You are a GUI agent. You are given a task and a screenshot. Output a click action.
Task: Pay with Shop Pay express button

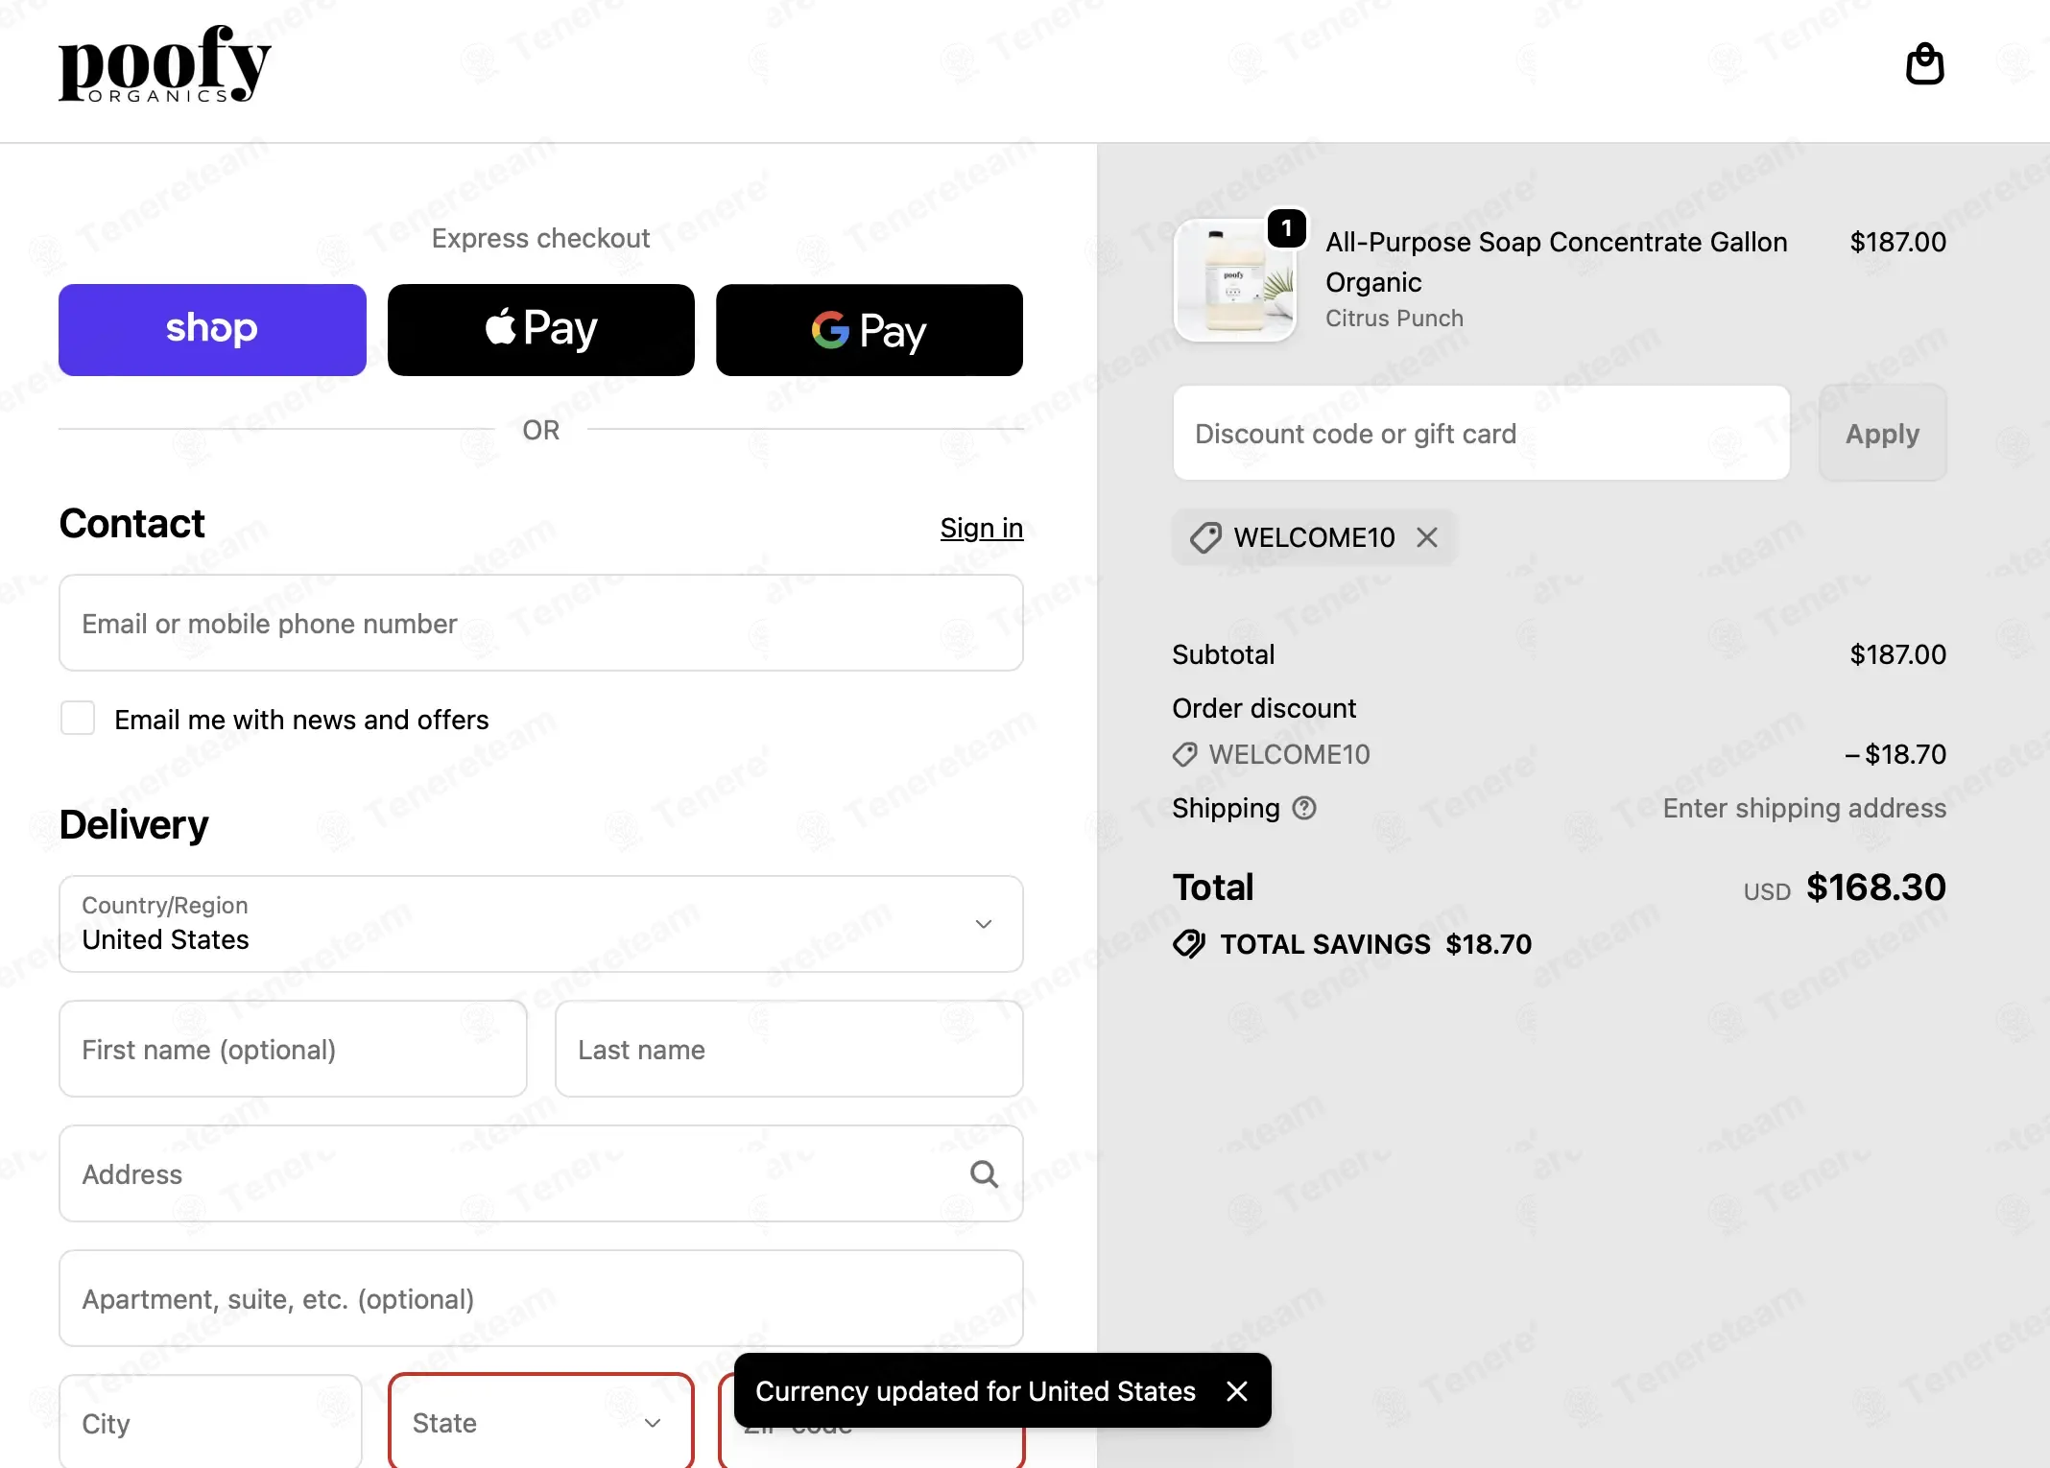click(x=212, y=329)
